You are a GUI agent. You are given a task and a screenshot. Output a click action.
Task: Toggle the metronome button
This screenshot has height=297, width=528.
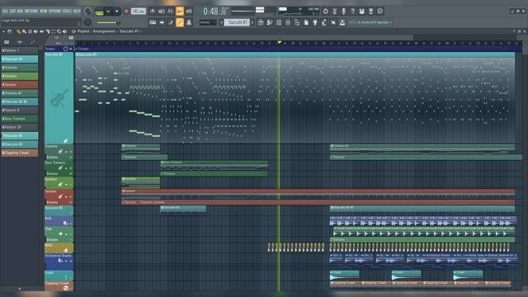[x=153, y=11]
